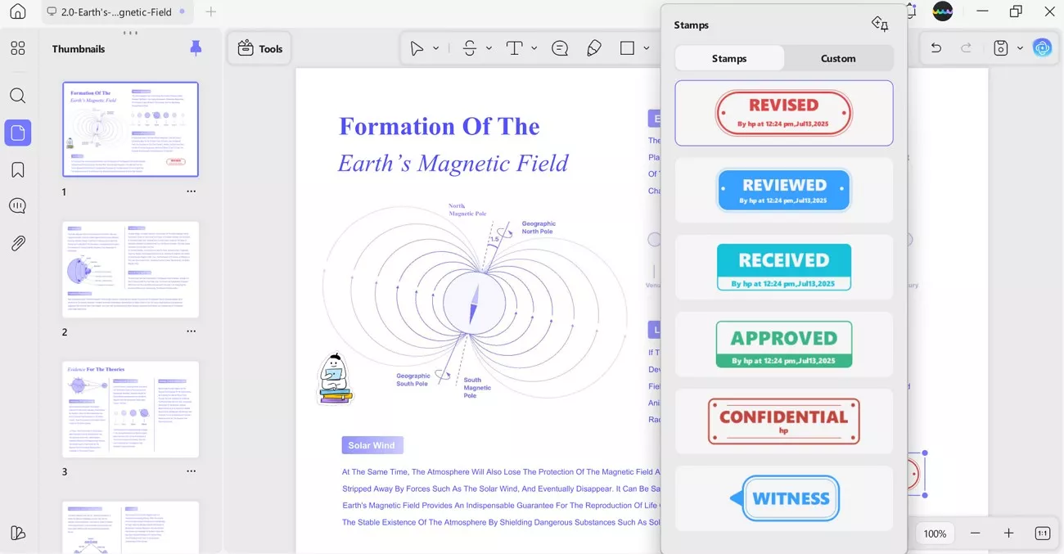Go to the Home screen icon

click(17, 11)
